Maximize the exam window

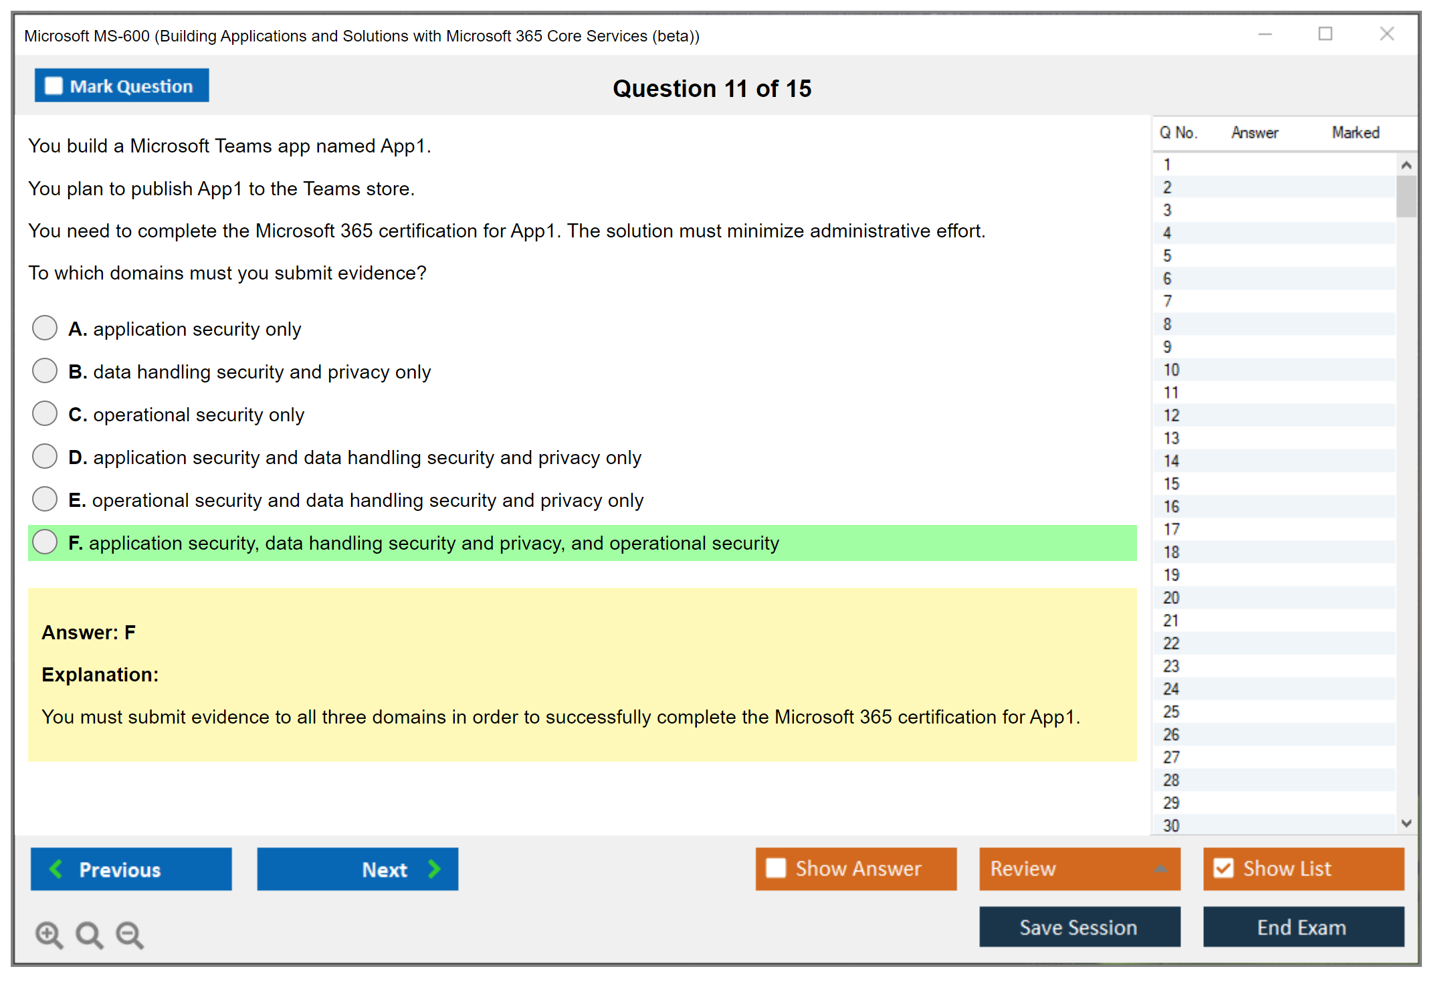(x=1325, y=34)
